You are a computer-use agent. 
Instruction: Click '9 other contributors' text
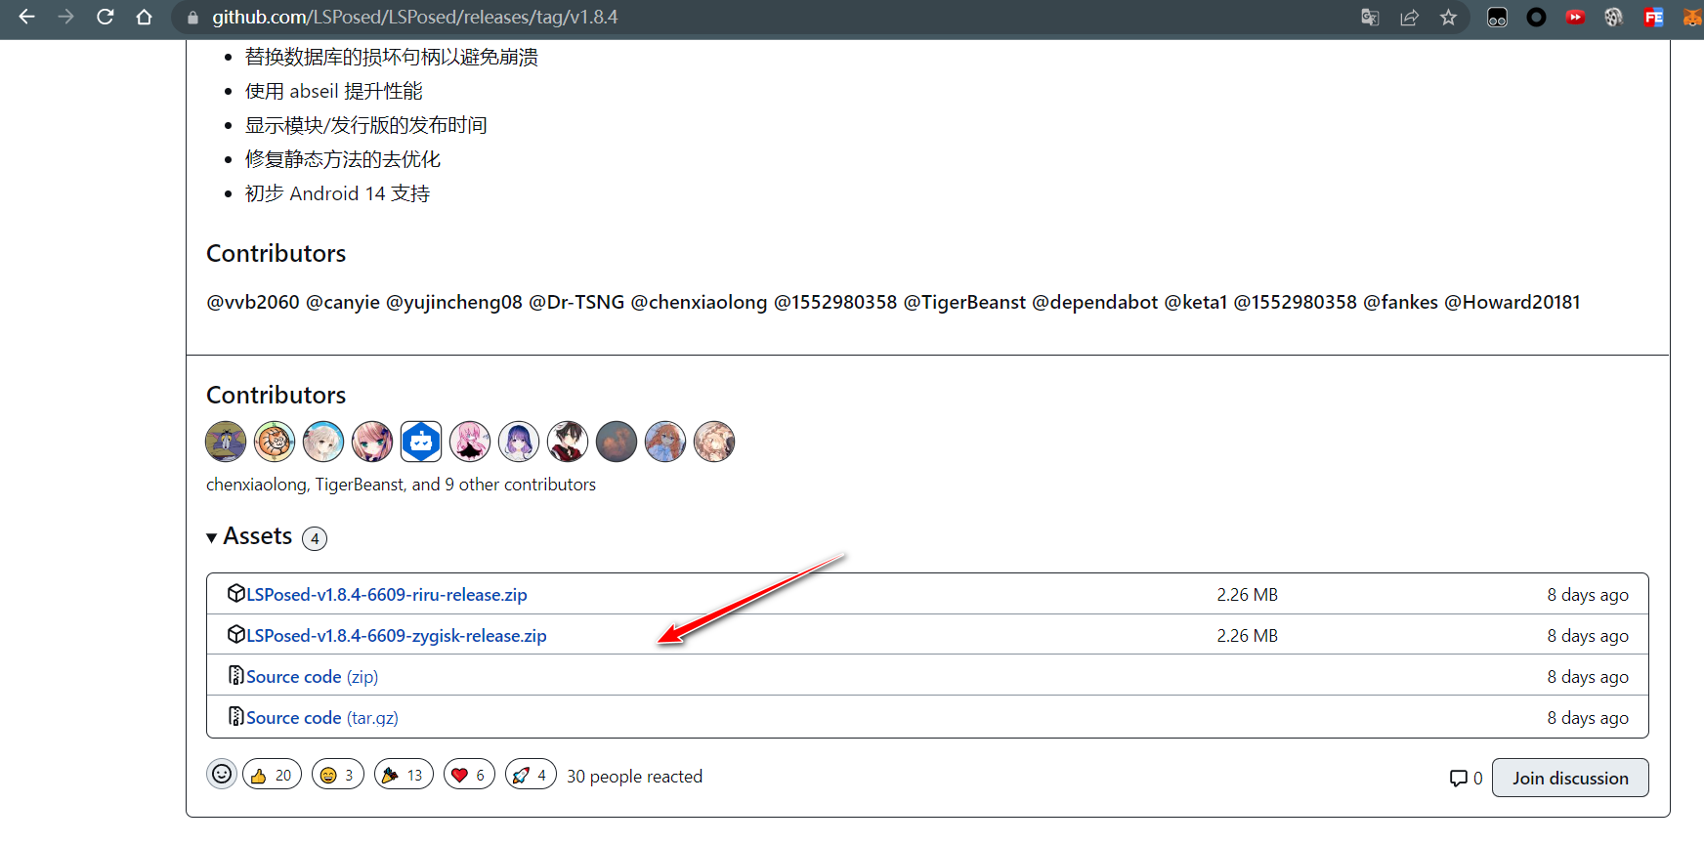(521, 485)
